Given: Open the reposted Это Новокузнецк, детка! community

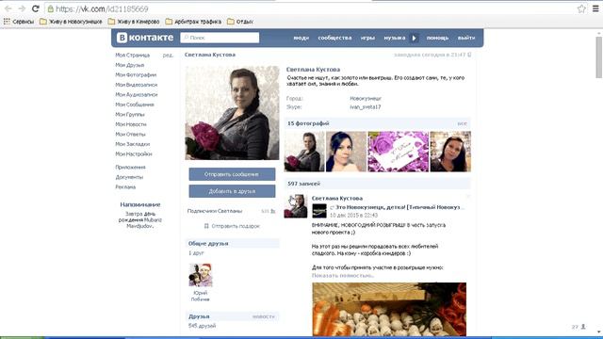Looking at the screenshot, I should 399,207.
